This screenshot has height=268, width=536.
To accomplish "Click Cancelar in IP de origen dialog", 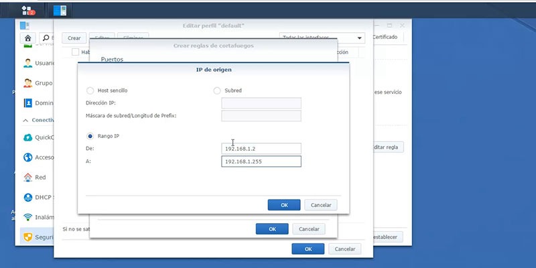I will pos(321,205).
